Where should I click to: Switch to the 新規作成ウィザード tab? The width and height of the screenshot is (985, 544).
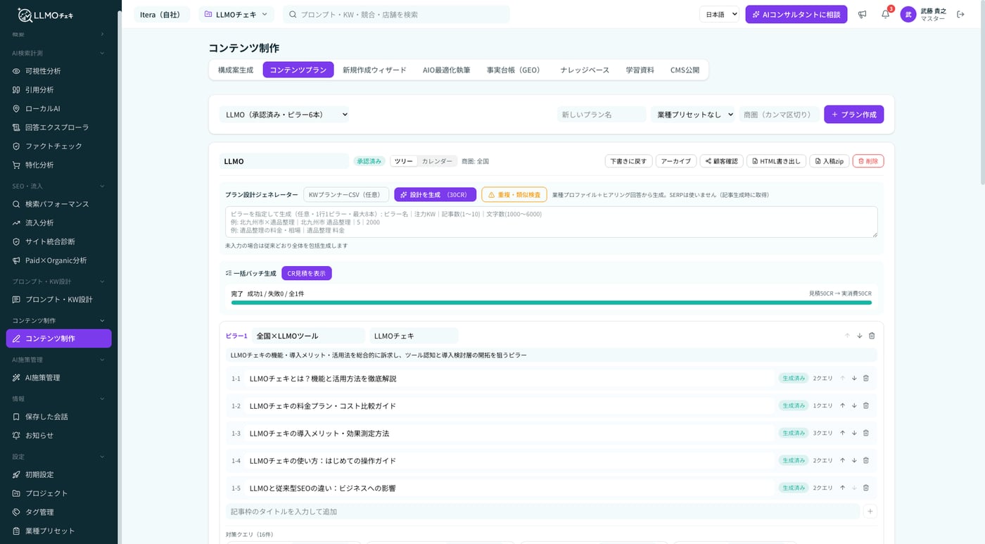374,70
